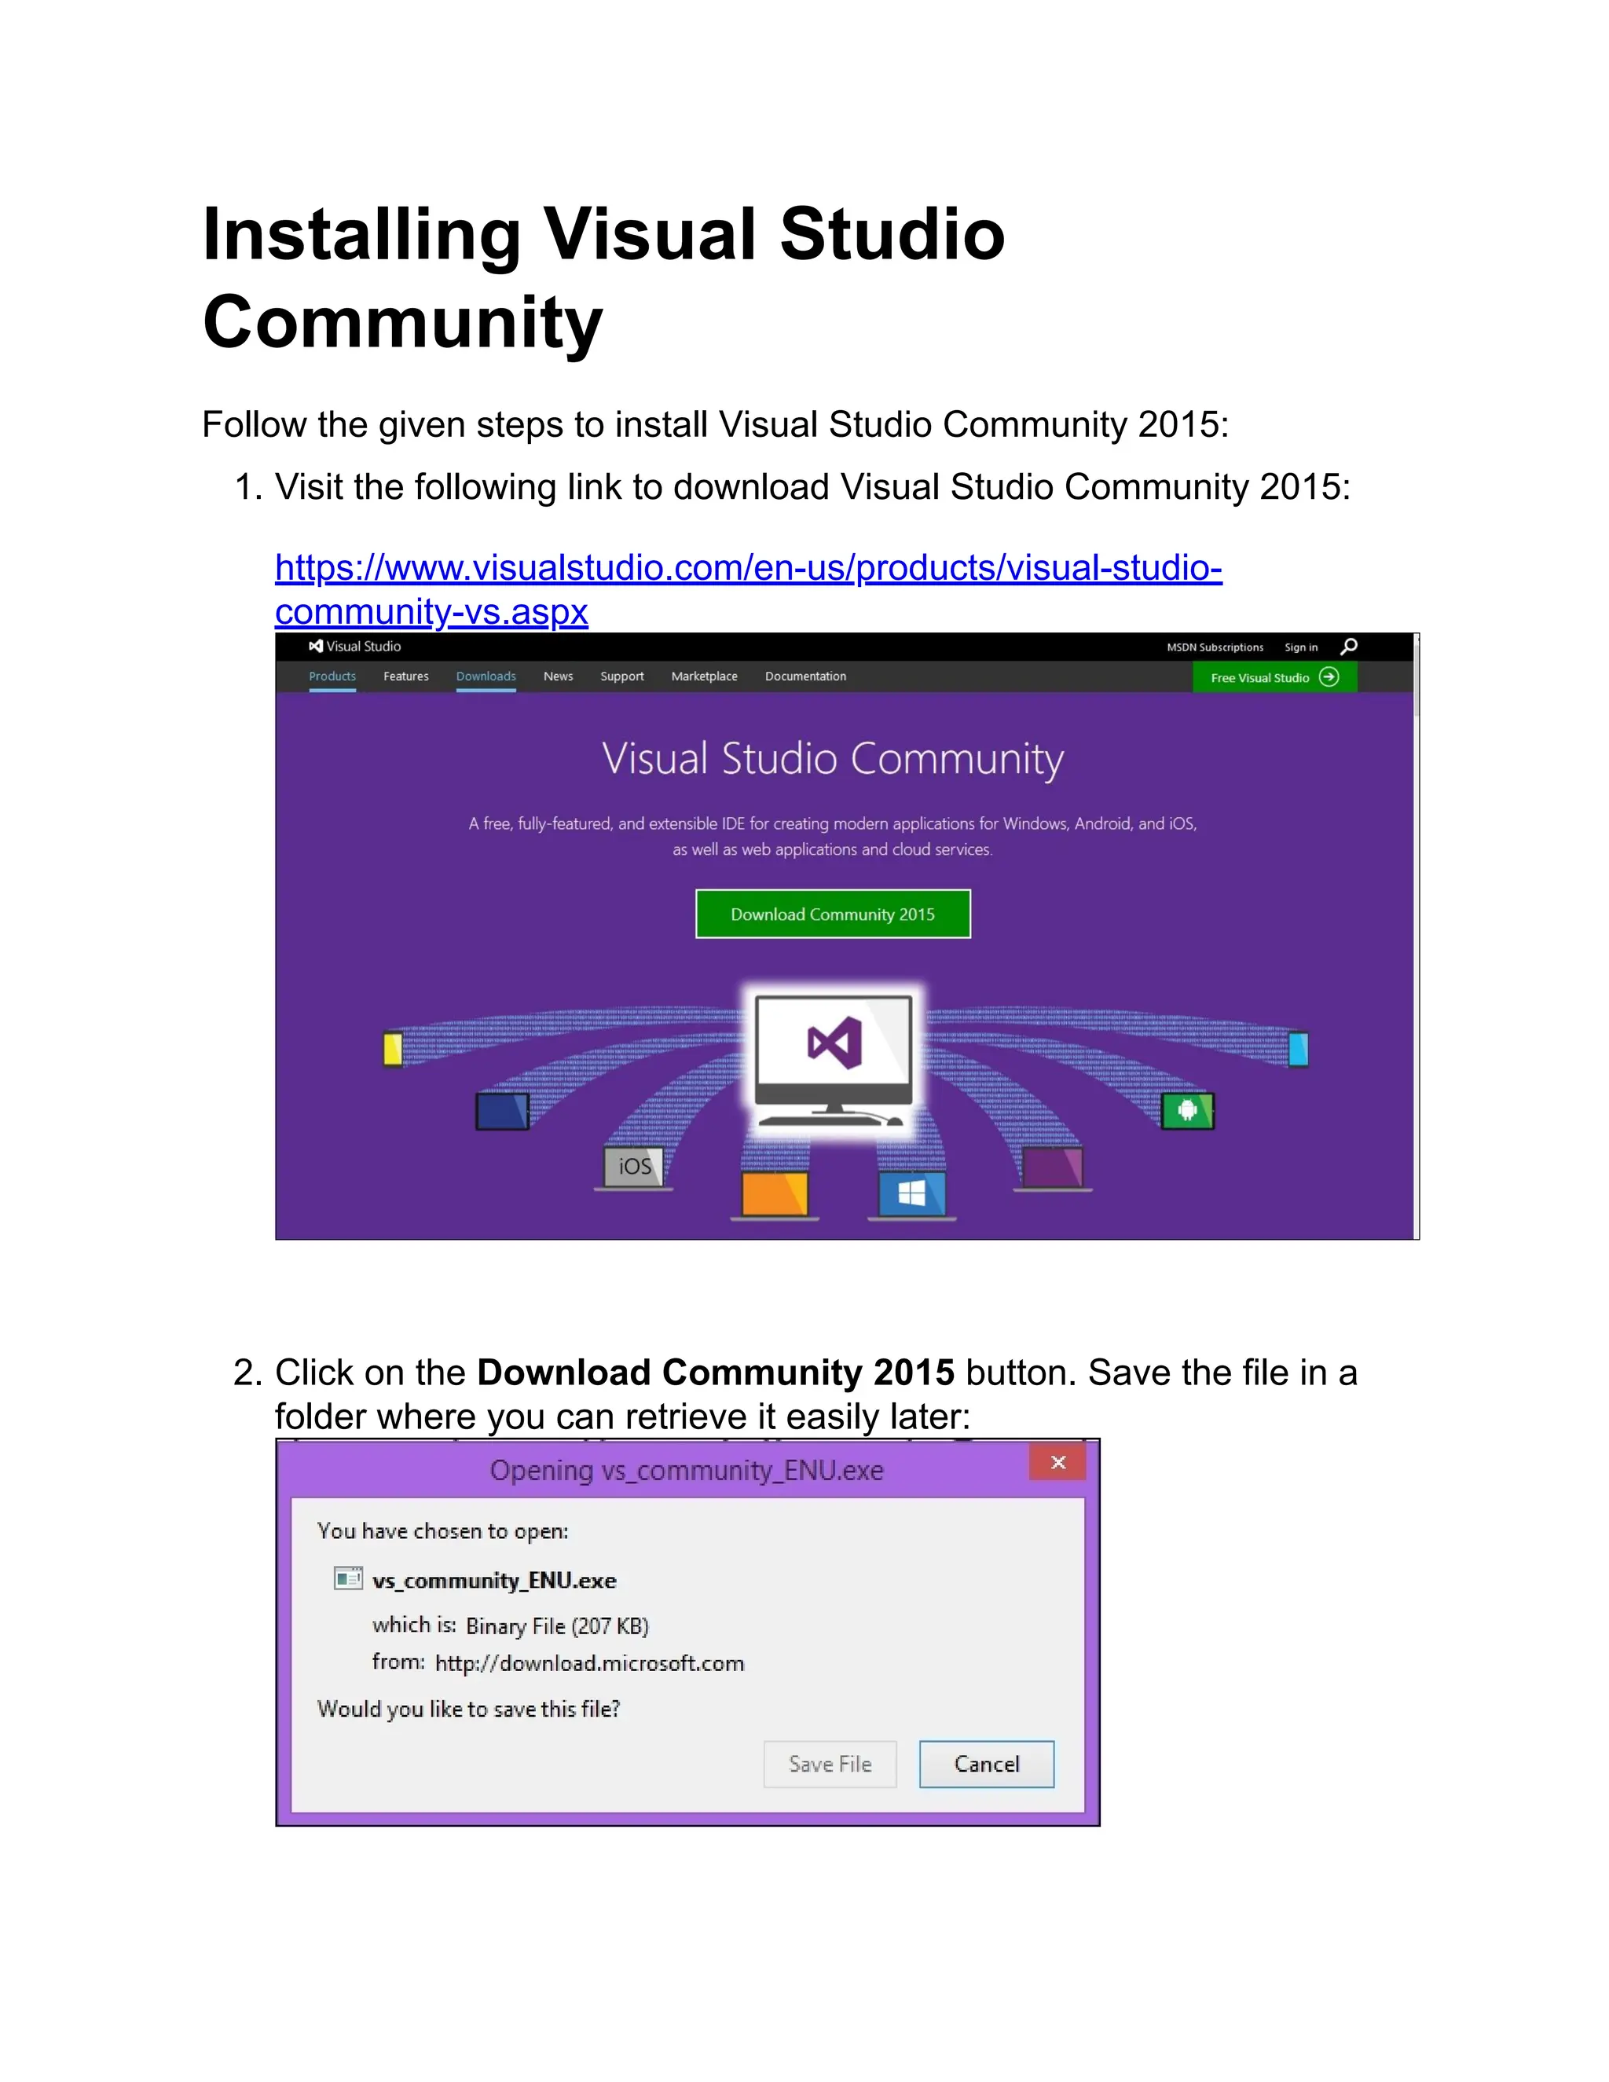Click the arrow icon on Free Visual Studio
The image size is (1609, 2082).
pos(1329,676)
